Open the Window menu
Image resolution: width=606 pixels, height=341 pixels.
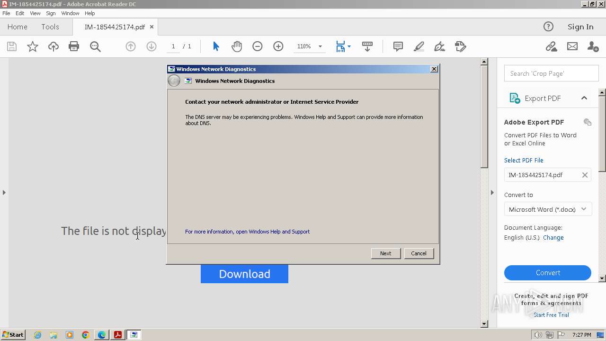(70, 13)
